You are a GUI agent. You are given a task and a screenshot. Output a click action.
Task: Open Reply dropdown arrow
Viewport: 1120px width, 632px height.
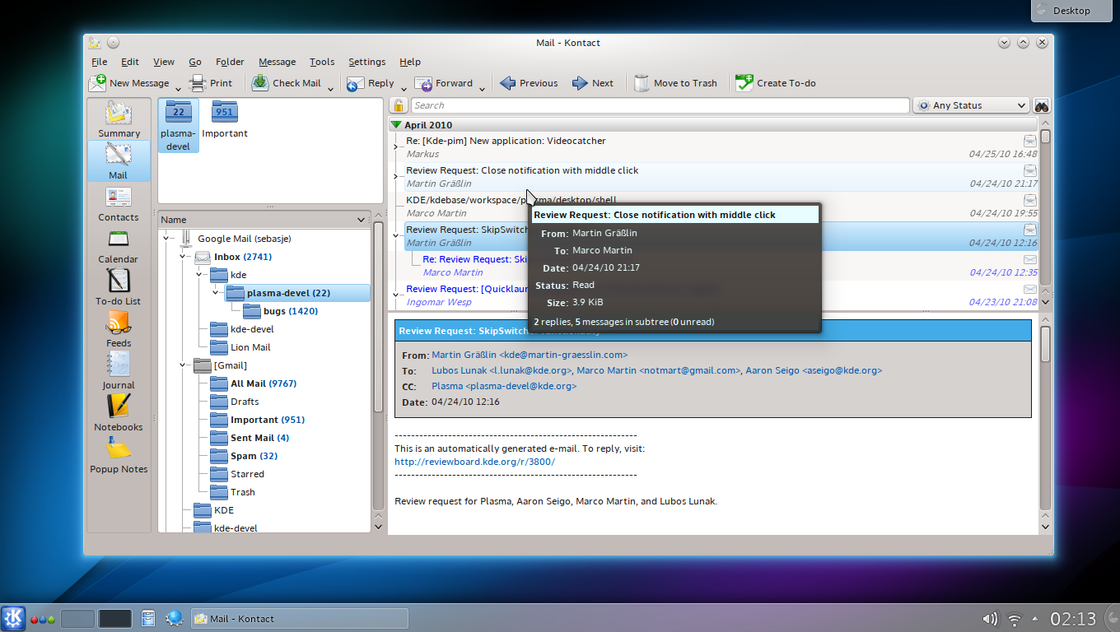[404, 87]
